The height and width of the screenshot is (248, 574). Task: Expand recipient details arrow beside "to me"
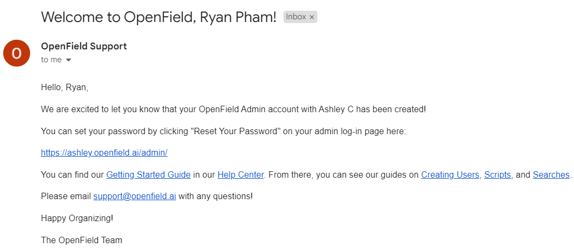pyautogui.click(x=68, y=60)
